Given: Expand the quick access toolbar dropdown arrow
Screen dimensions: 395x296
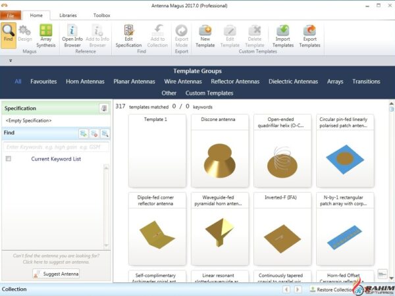Looking at the screenshot, I should pos(10,60).
